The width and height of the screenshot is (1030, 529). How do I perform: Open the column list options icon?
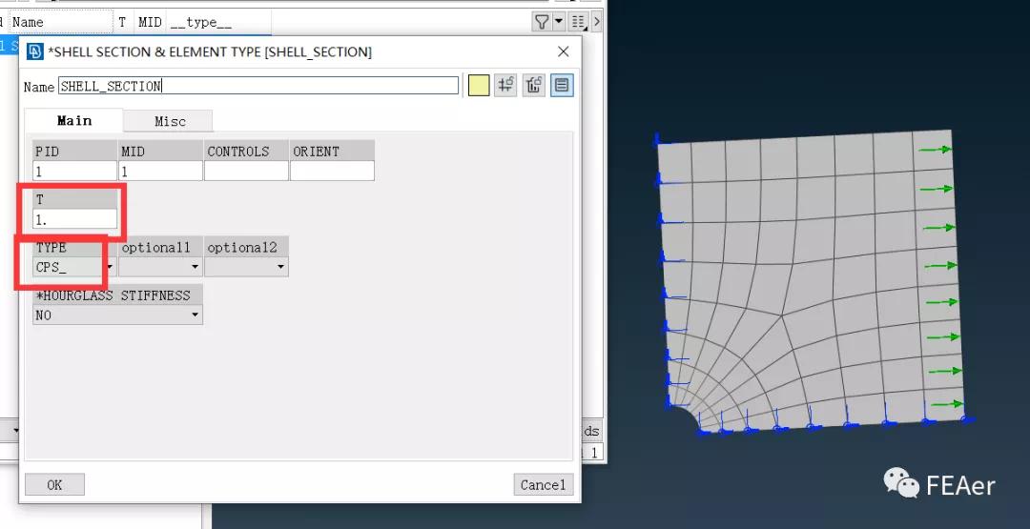click(x=577, y=21)
